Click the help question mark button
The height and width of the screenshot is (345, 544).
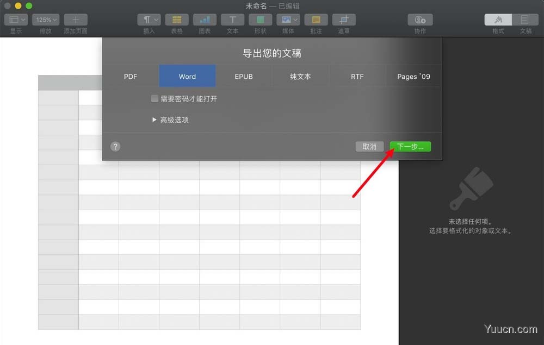click(115, 147)
